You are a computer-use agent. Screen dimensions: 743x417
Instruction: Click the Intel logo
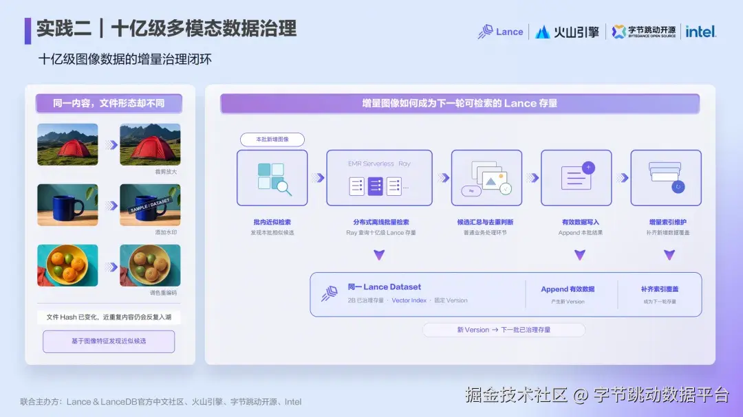coord(700,32)
